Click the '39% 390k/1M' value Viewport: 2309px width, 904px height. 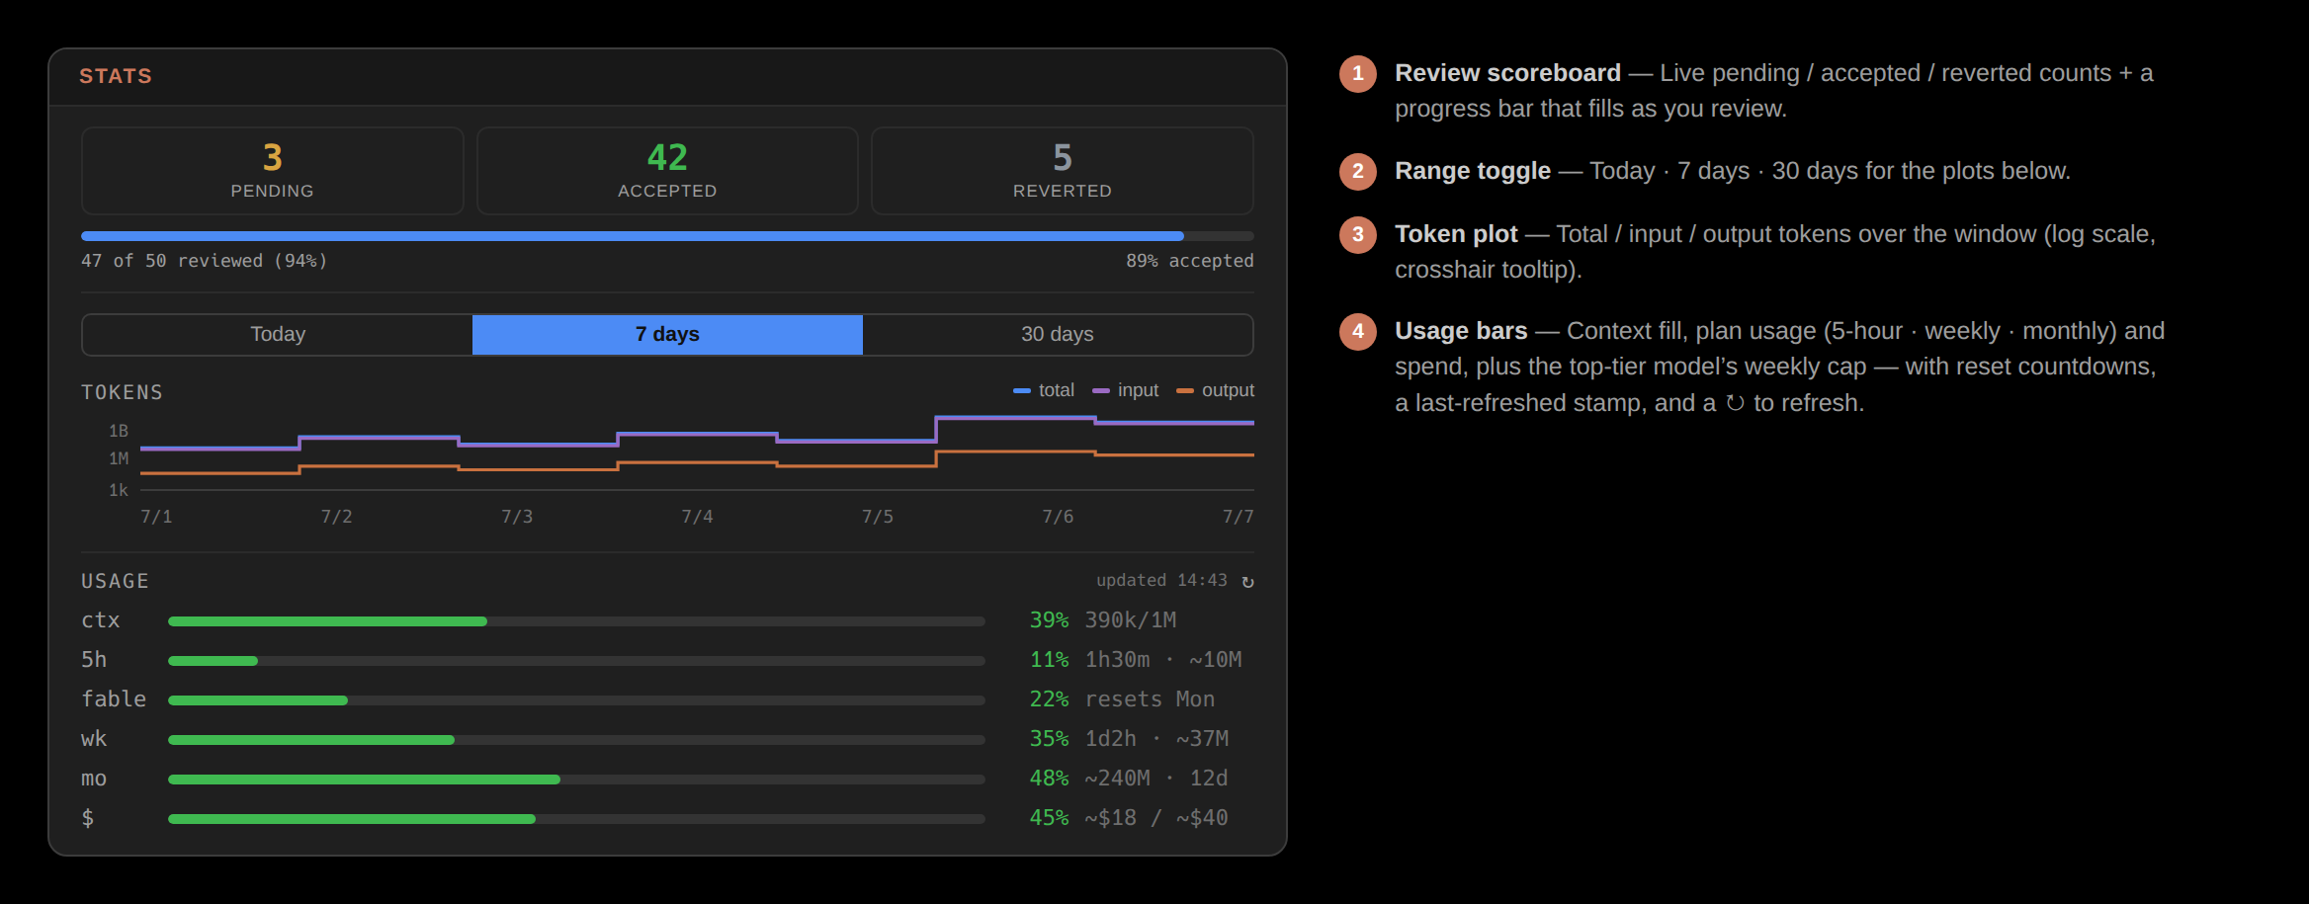point(1103,620)
